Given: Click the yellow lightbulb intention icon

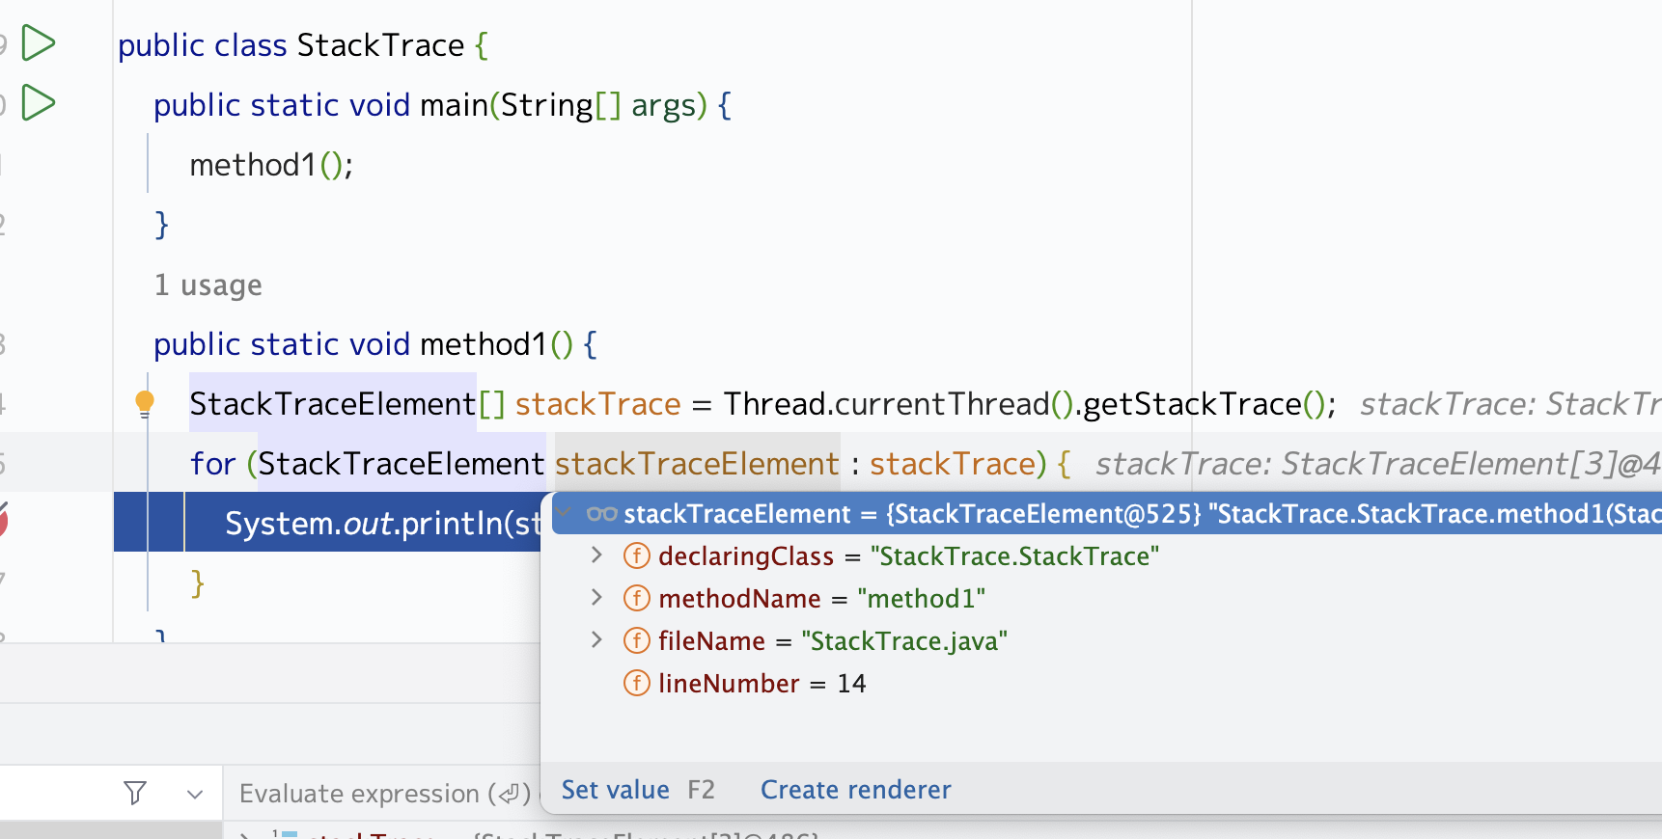Looking at the screenshot, I should pyautogui.click(x=145, y=402).
